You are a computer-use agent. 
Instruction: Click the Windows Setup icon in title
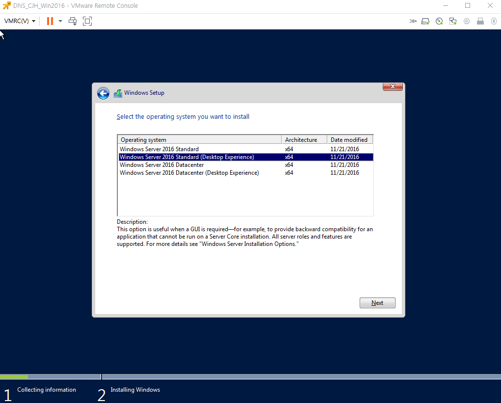point(118,93)
